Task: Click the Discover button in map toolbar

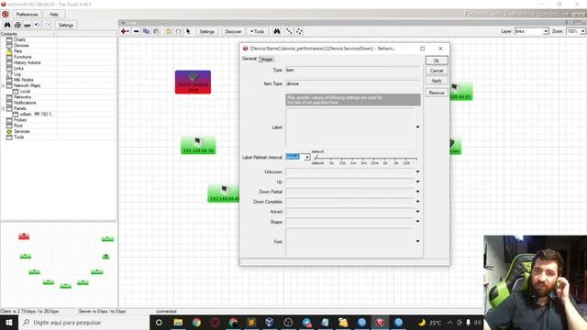Action: (233, 31)
